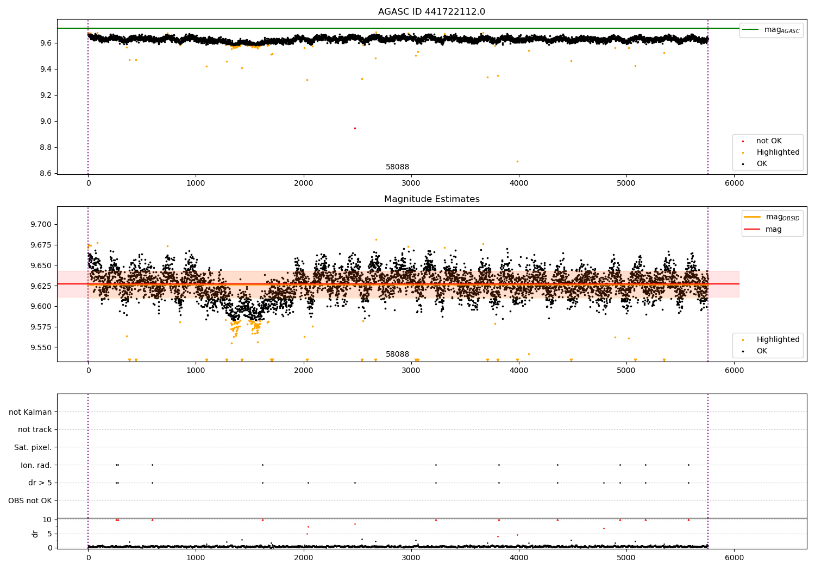Click the x-axis tick 6000 on the bottom plot

tap(734, 558)
